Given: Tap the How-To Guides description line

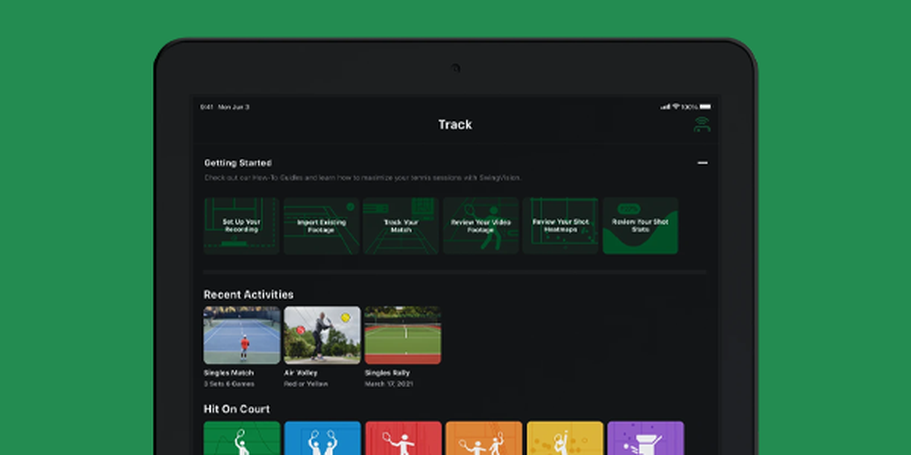Looking at the screenshot, I should click(363, 178).
